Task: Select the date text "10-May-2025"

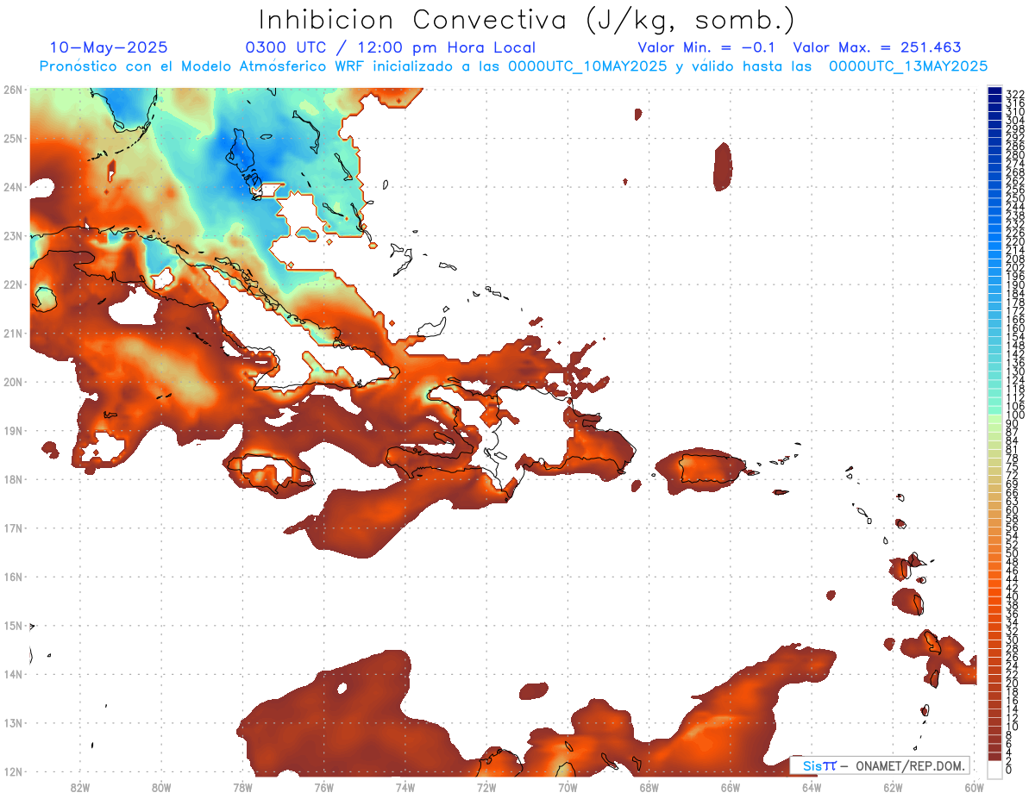Action: tap(109, 47)
